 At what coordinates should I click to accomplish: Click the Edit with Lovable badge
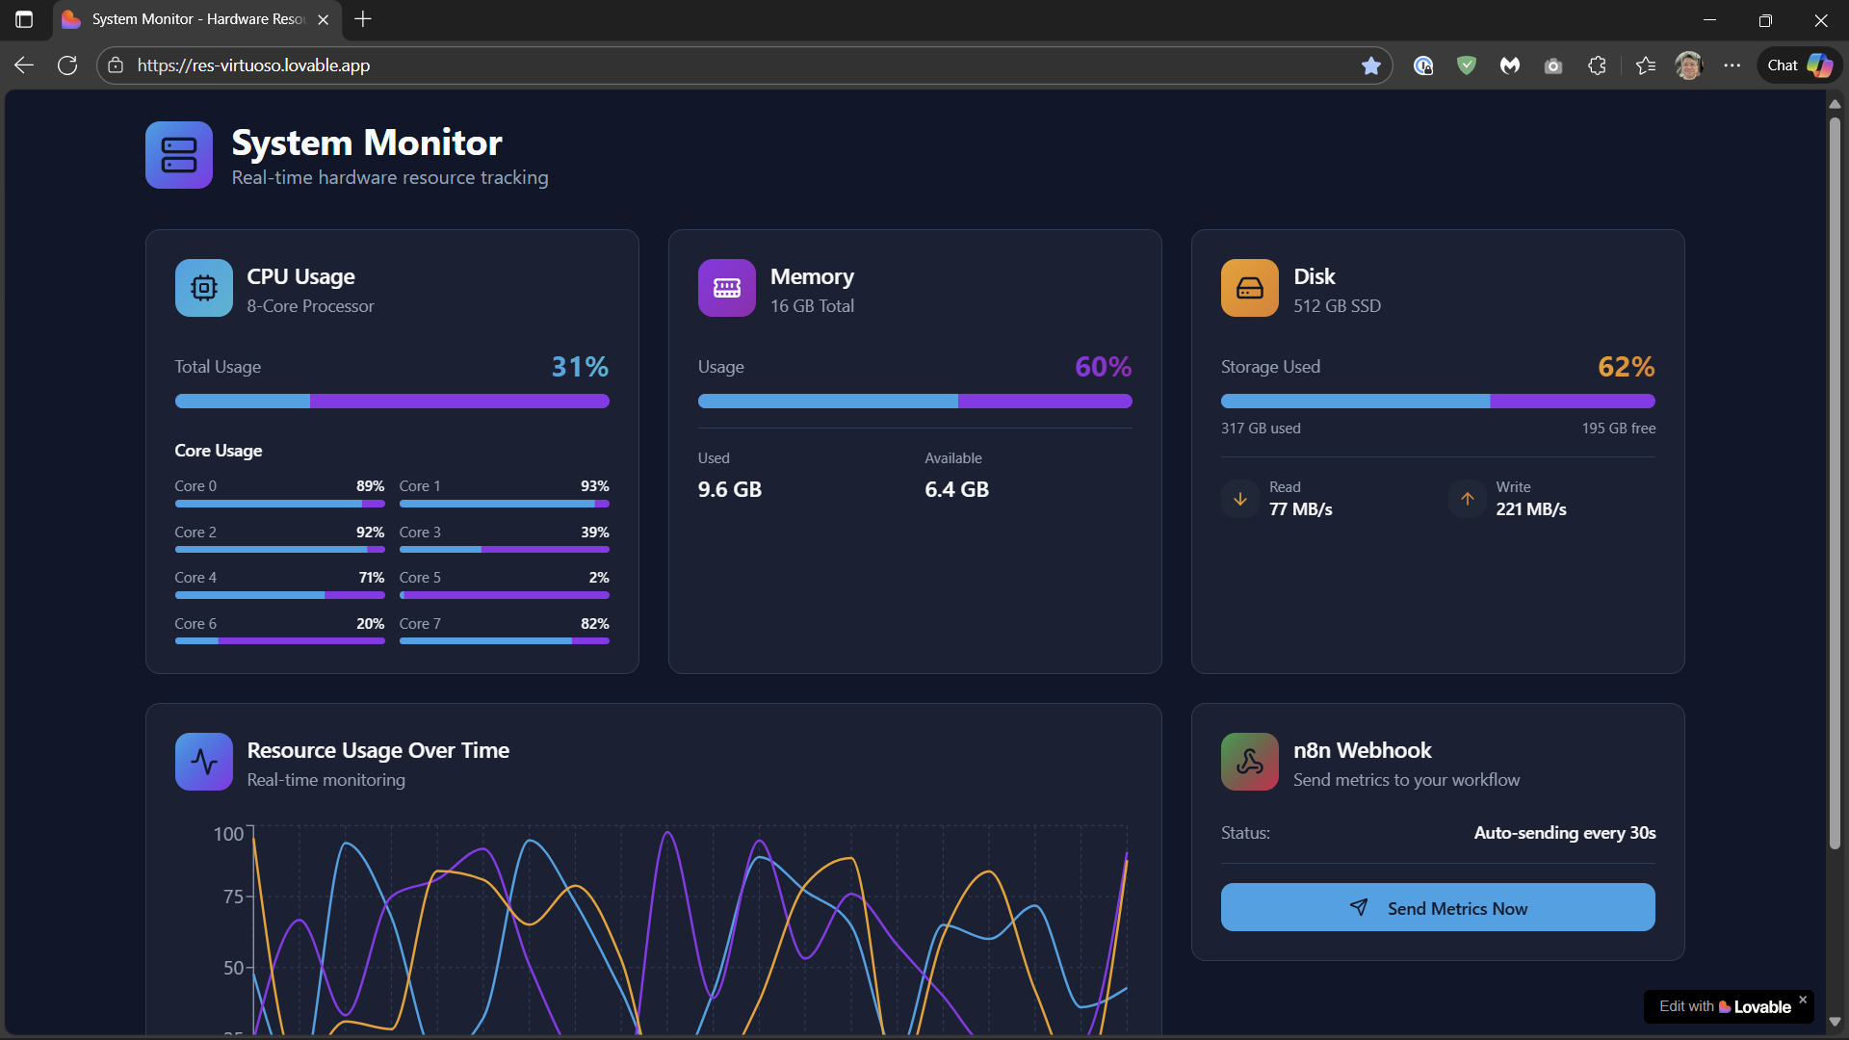click(1724, 1006)
